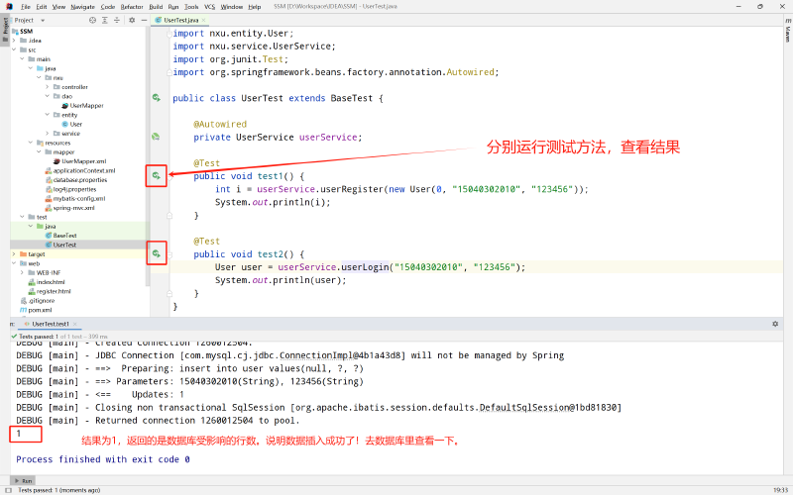Open the Refactor menu
Viewport: 793px width, 495px height.
pos(132,7)
